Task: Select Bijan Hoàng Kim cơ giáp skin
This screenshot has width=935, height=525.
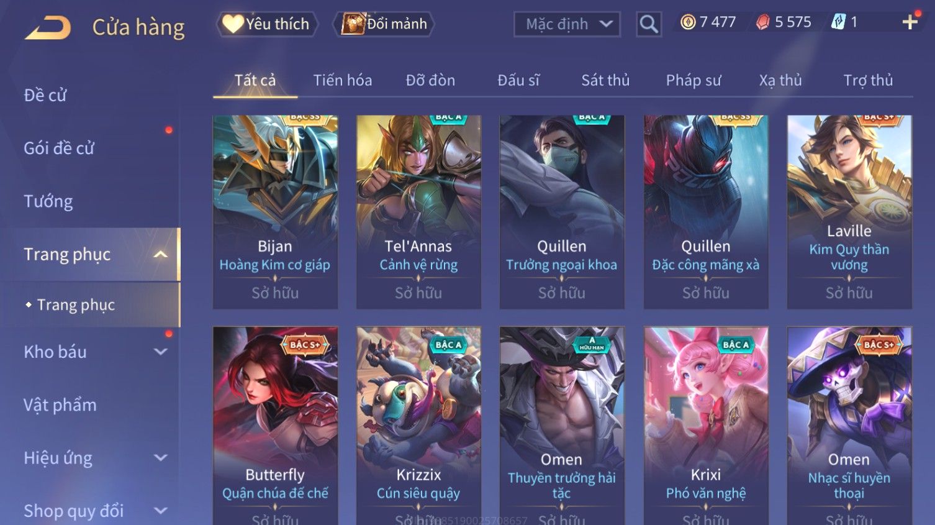Action: coord(275,212)
